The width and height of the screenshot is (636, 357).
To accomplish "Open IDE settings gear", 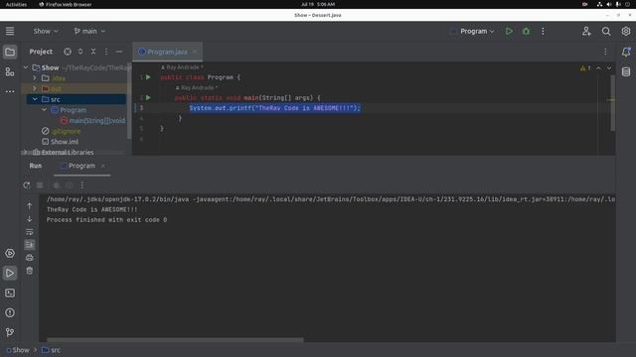I will pos(626,31).
